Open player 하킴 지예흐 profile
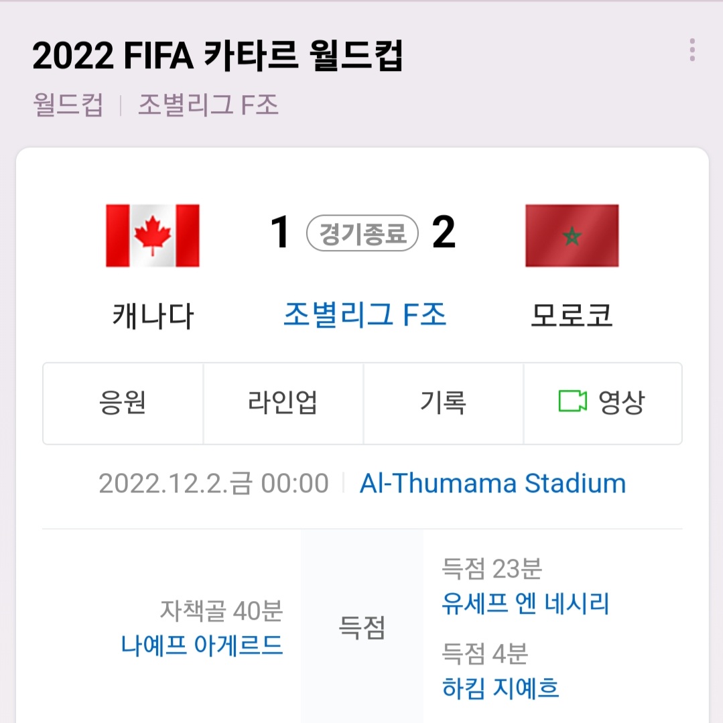Viewport: 723px width, 723px height. tap(501, 688)
